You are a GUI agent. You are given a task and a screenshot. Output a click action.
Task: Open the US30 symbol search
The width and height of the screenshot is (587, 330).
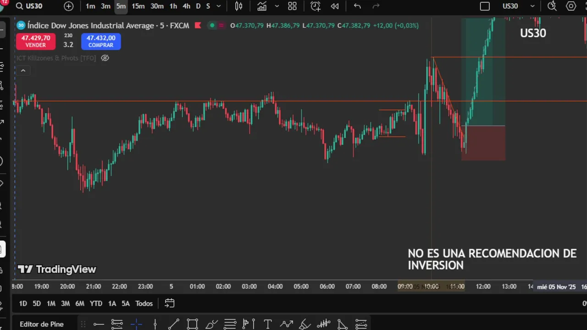[x=29, y=6]
